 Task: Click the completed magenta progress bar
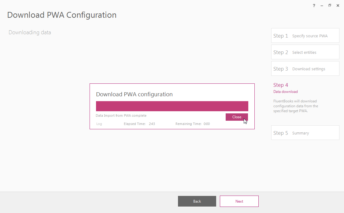[x=172, y=106]
